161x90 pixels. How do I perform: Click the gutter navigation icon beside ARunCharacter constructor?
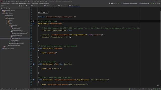(x=34, y=24)
